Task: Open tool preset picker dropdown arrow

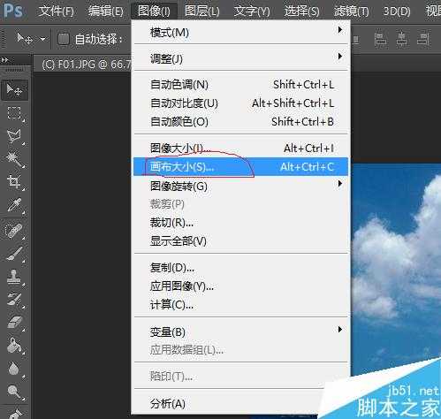Action: (x=43, y=39)
